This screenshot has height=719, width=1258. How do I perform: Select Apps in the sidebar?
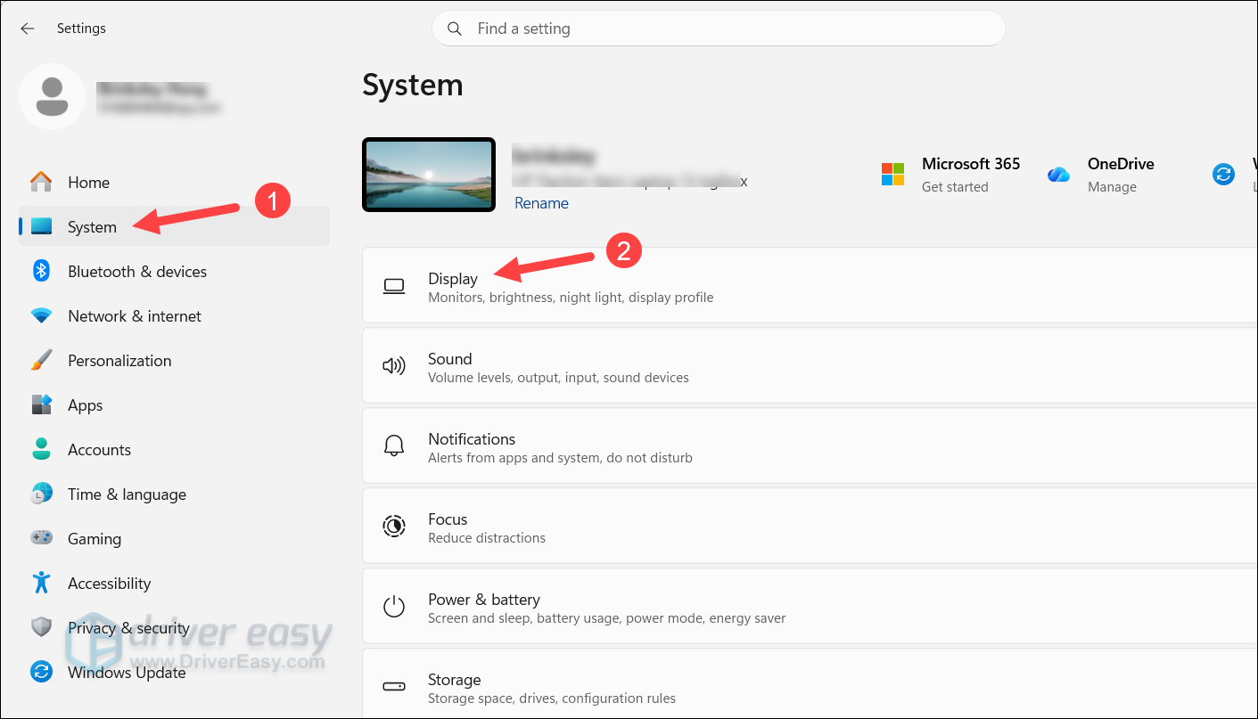[175, 404]
